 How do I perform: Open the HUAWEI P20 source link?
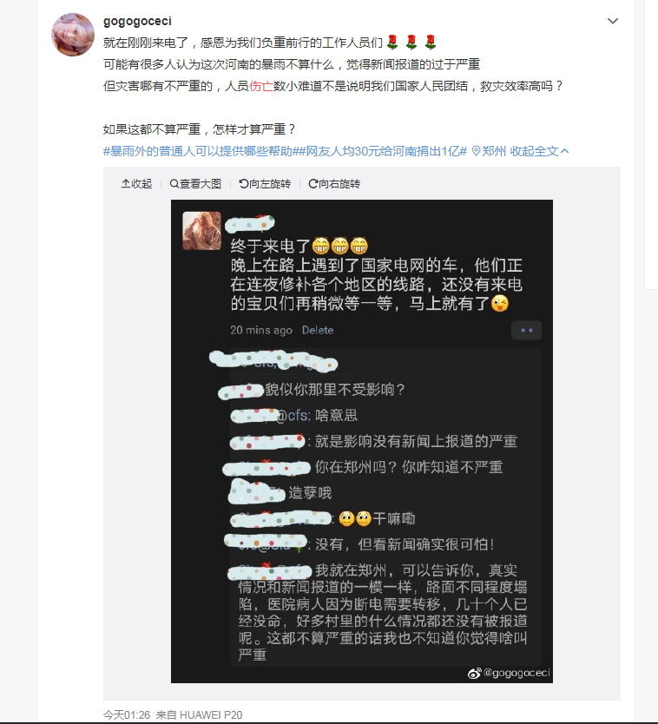click(x=211, y=714)
